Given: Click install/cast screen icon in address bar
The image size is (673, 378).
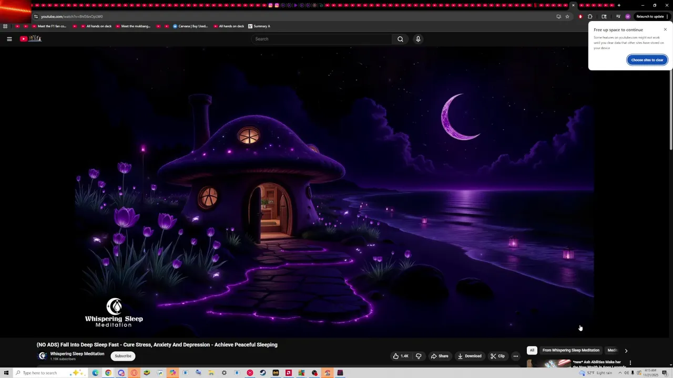Looking at the screenshot, I should pos(558,16).
